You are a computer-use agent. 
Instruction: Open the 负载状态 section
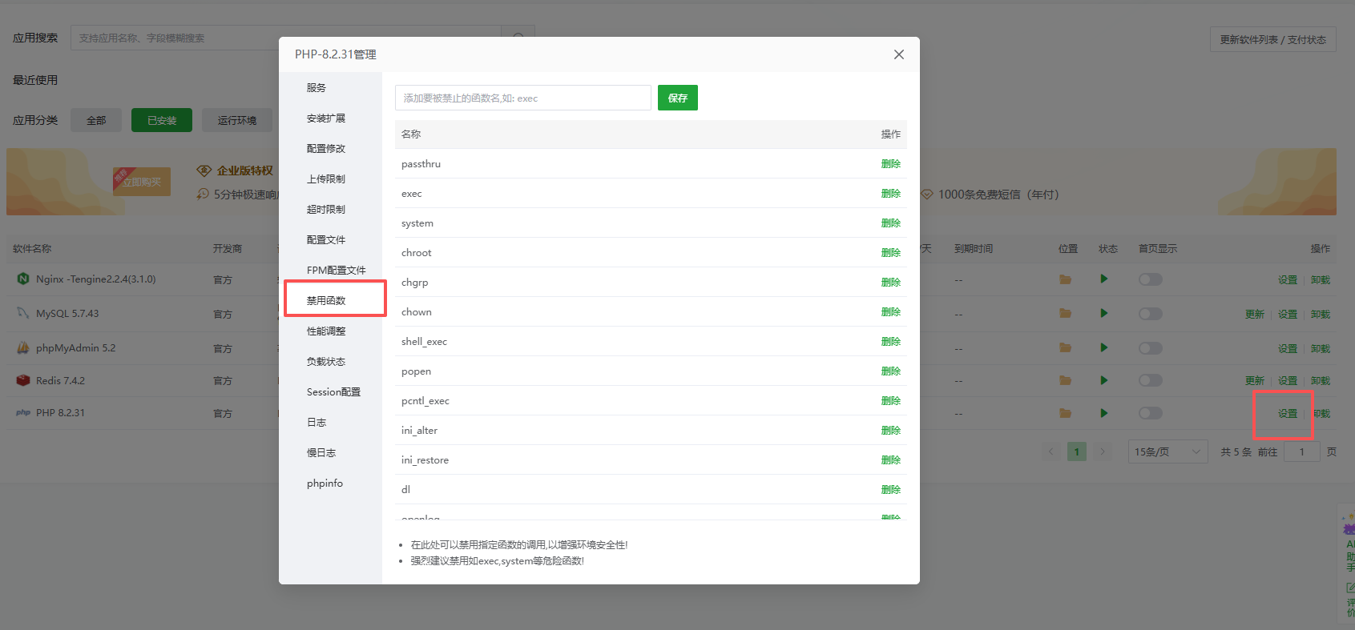[x=326, y=362]
